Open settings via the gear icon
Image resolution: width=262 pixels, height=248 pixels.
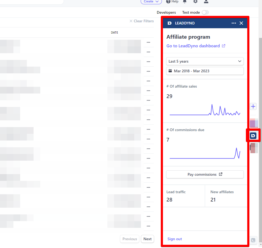coord(195,2)
